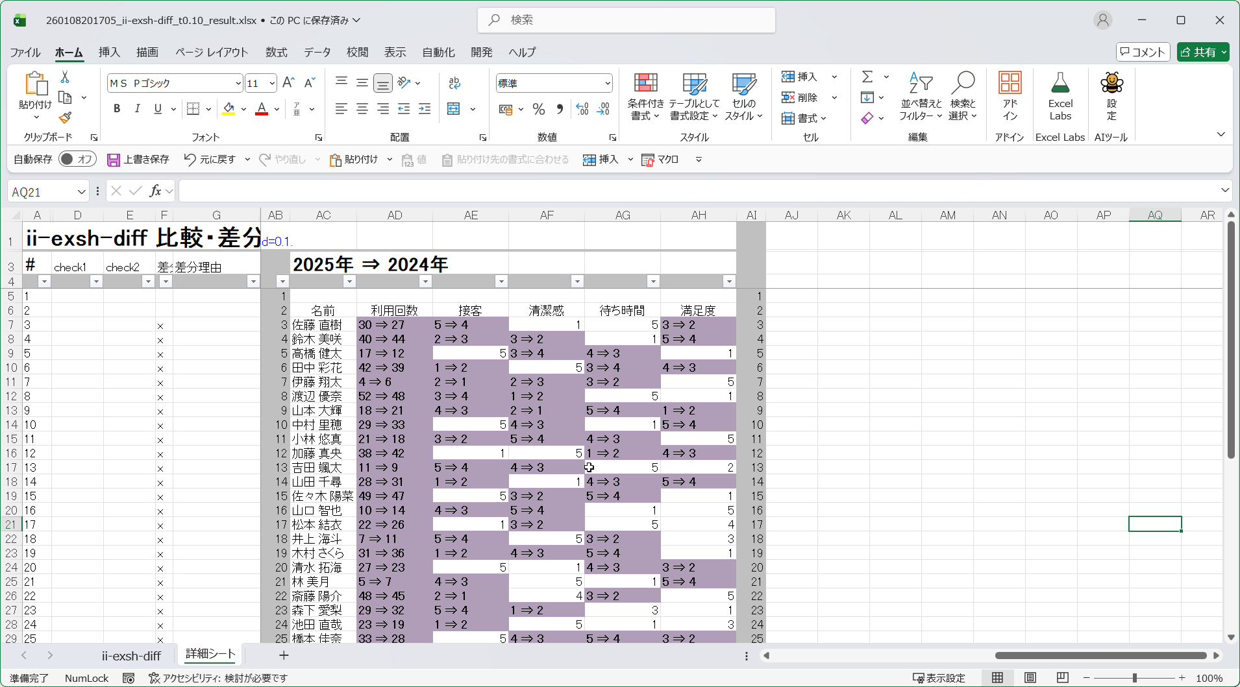Open the number format dropdown

(x=608, y=83)
